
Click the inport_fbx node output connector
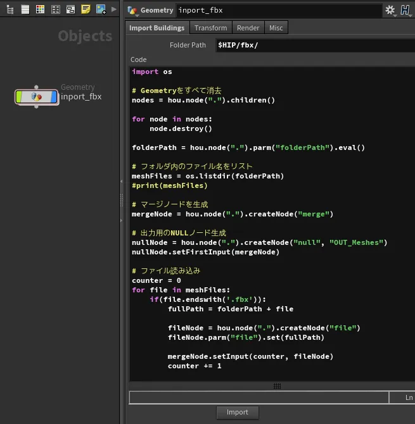point(36,106)
